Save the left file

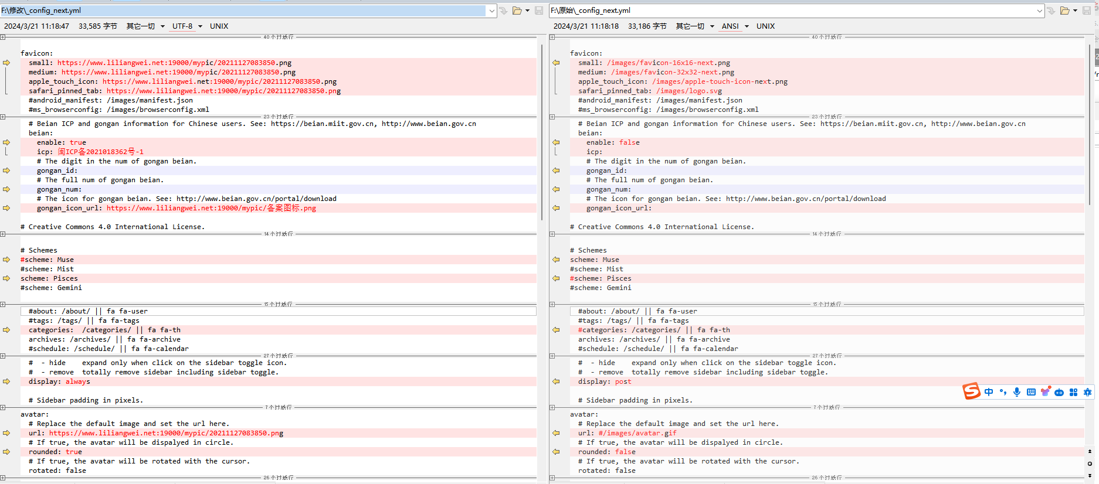click(539, 11)
